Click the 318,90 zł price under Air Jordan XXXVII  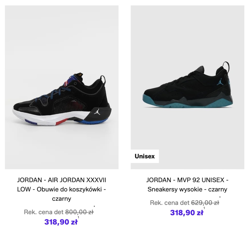[61, 222]
